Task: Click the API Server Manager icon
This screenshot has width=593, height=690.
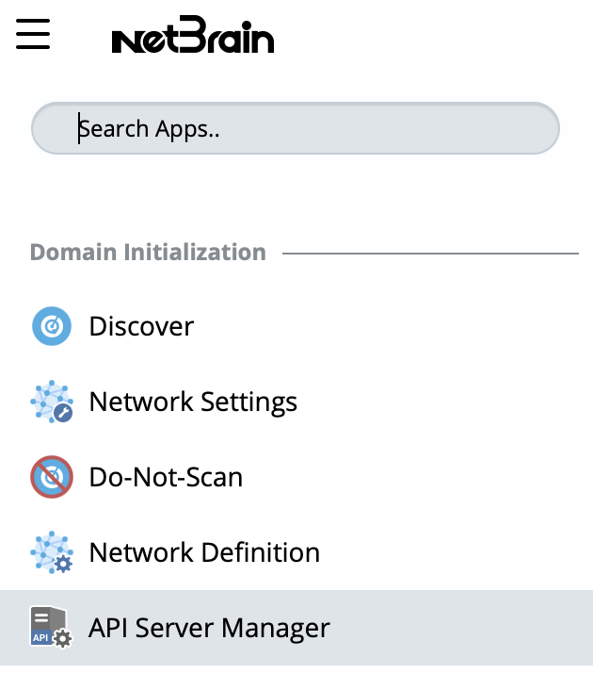Action: click(x=51, y=628)
